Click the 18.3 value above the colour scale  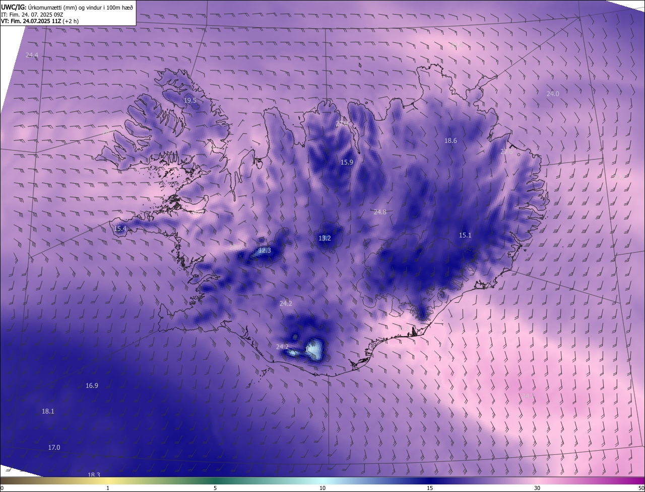94,475
